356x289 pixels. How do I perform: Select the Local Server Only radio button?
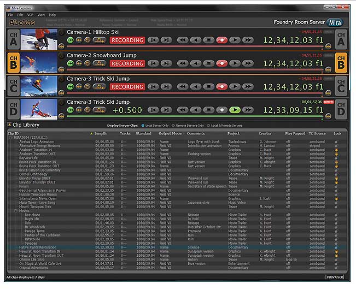click(144, 125)
